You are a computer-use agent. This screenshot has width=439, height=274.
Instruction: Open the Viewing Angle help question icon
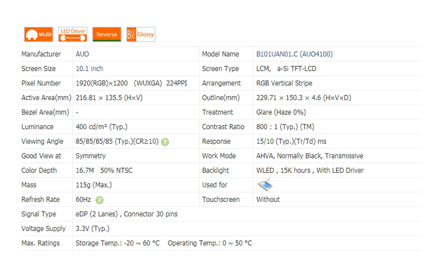(165, 142)
